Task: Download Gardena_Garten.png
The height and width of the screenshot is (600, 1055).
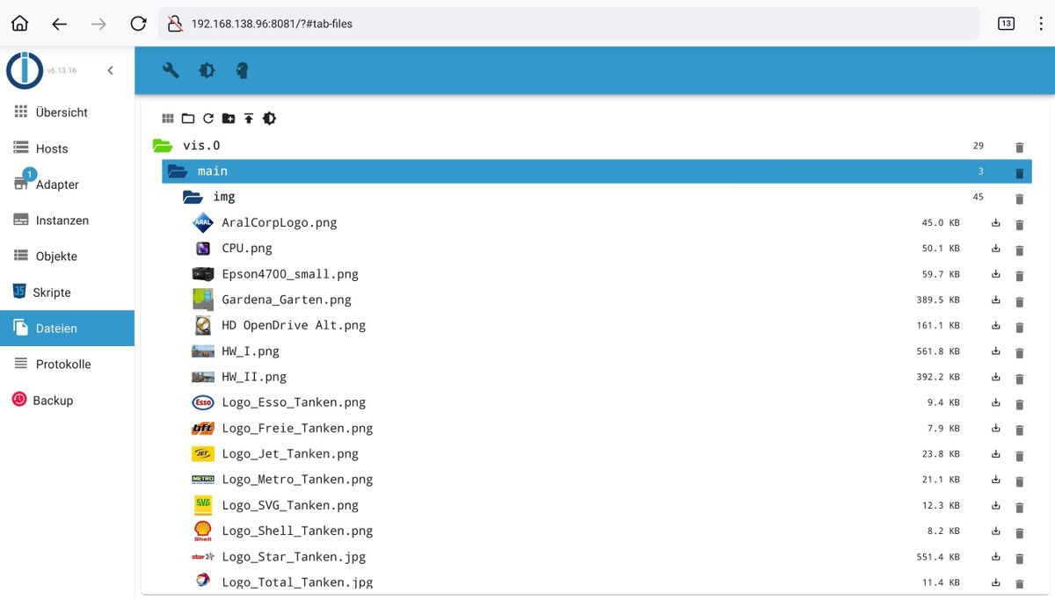Action: pyautogui.click(x=996, y=300)
